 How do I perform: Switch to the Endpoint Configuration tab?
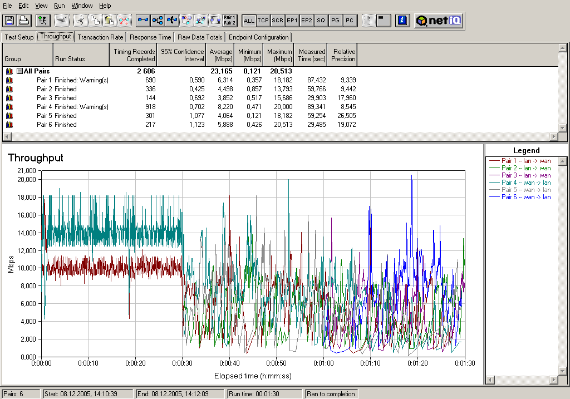coord(259,37)
